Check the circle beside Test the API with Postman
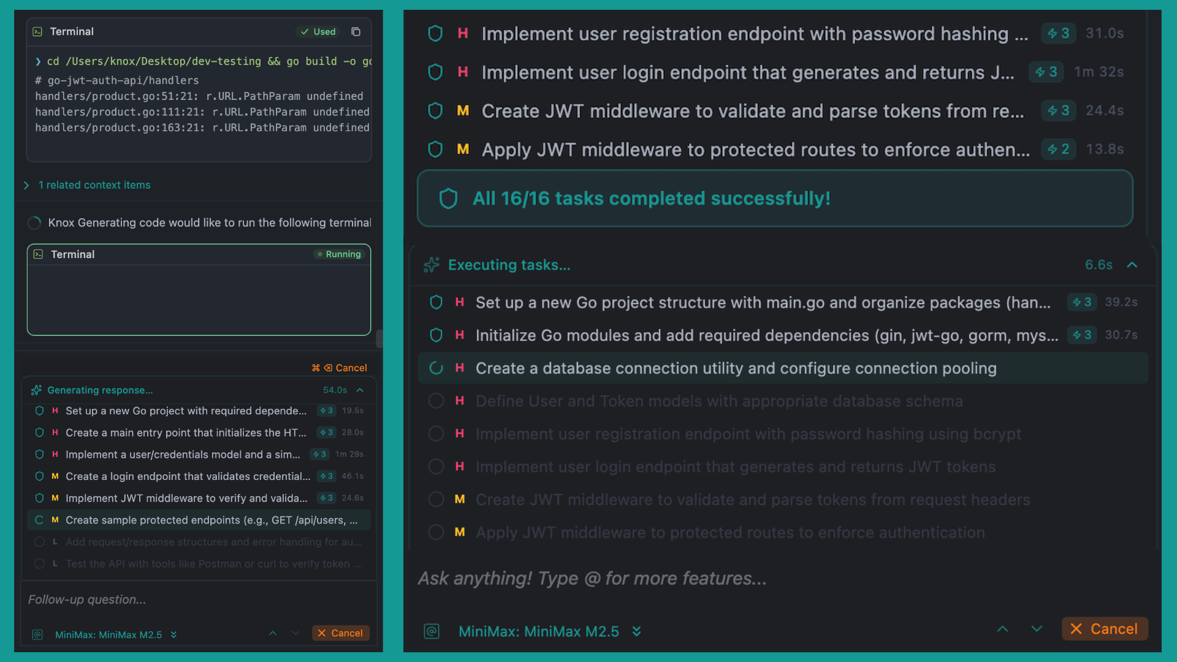The image size is (1177, 662). (39, 563)
